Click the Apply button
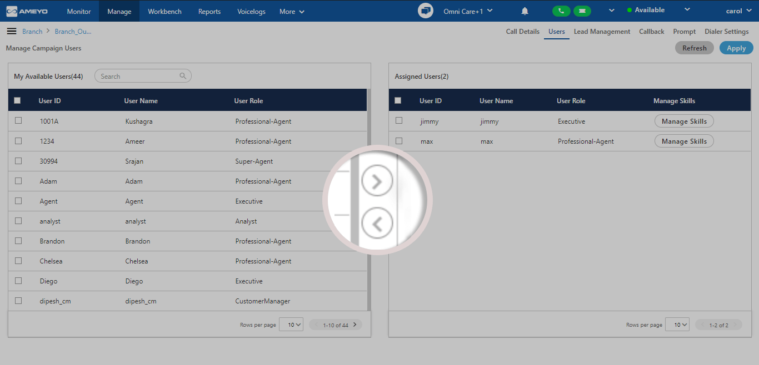The image size is (759, 365). (x=736, y=48)
